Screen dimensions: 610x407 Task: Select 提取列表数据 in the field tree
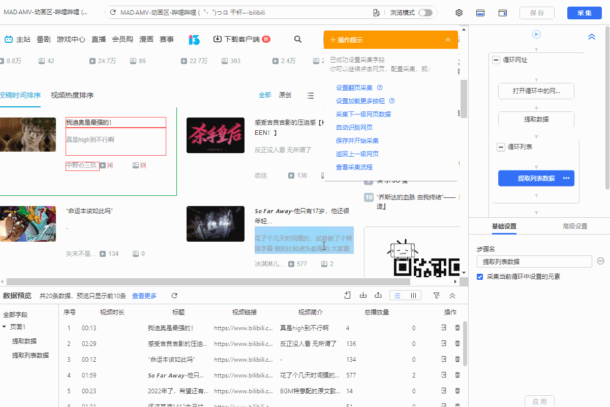coord(30,355)
